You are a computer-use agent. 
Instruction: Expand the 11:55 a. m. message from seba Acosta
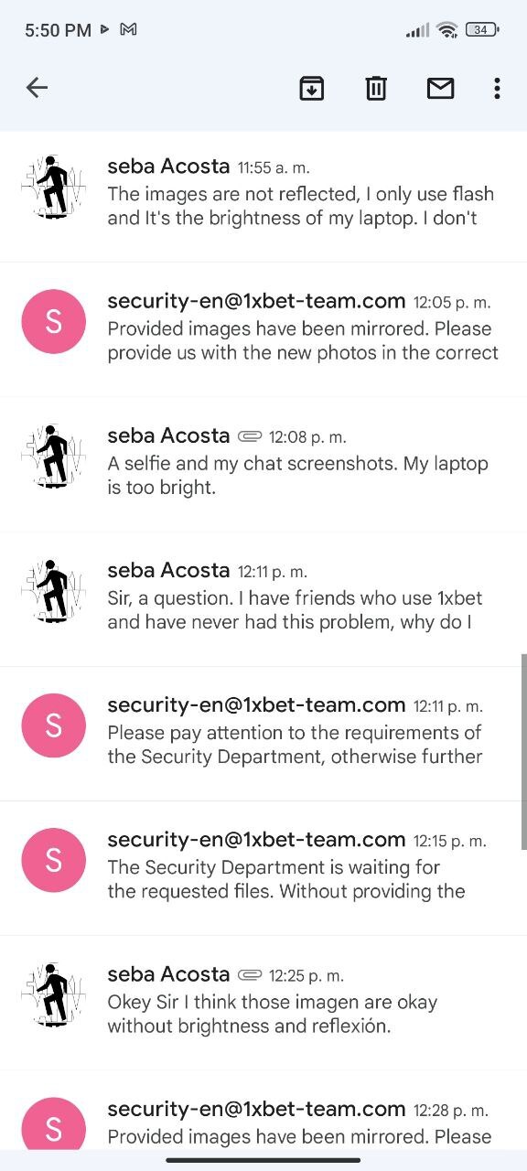[263, 195]
